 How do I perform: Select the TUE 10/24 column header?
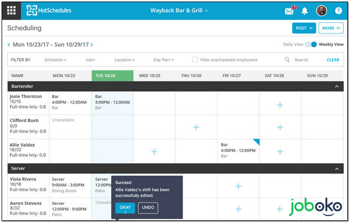[x=112, y=76]
